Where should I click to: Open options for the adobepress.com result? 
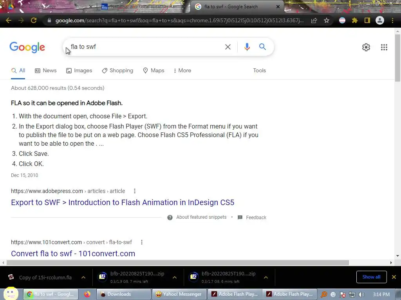pos(135,191)
